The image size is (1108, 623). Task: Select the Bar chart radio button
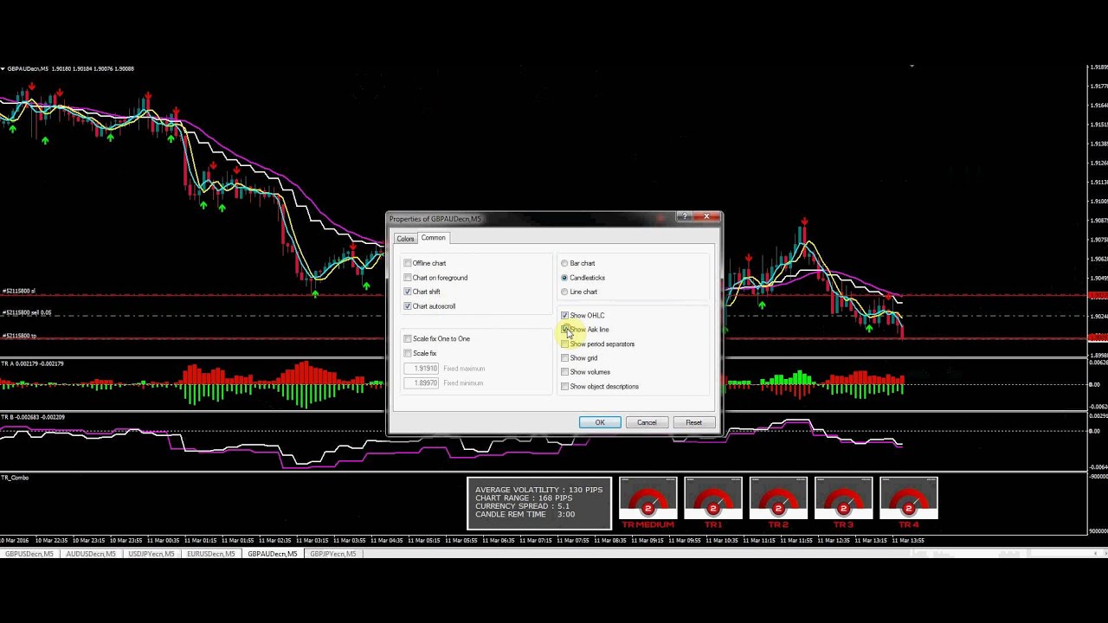point(564,263)
